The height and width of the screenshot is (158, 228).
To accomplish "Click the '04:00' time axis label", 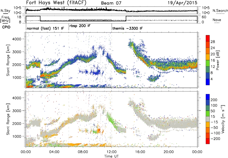I will 54,152.
